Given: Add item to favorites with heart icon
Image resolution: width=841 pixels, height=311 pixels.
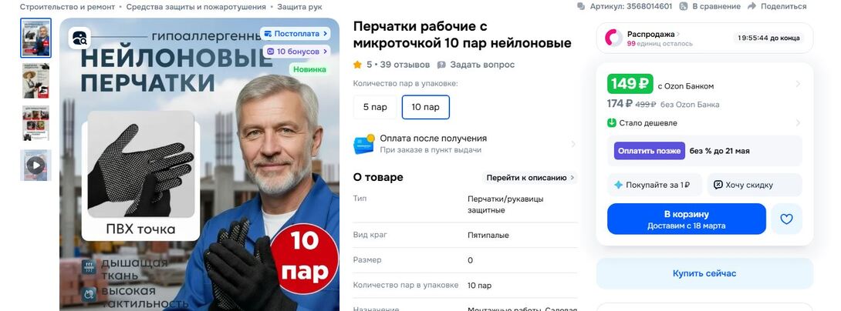Looking at the screenshot, I should (x=786, y=219).
